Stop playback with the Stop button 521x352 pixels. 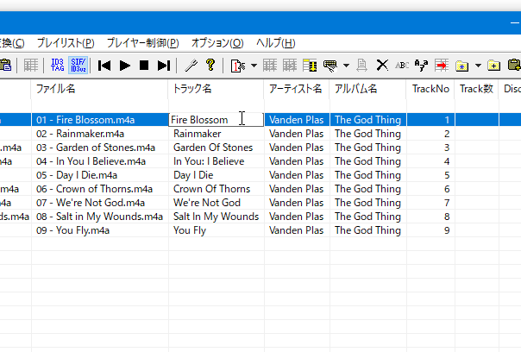coord(144,66)
